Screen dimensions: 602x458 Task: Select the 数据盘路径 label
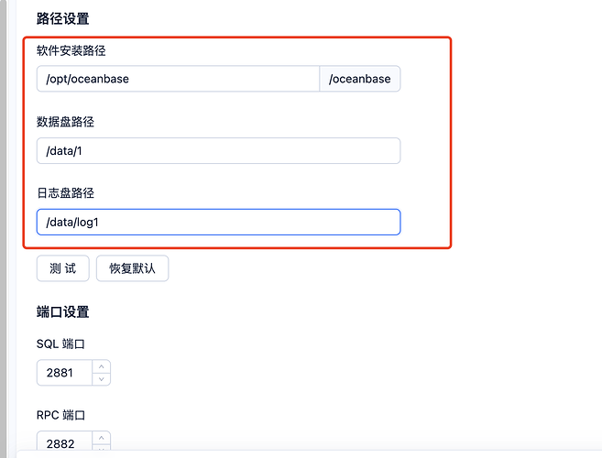pyautogui.click(x=65, y=122)
